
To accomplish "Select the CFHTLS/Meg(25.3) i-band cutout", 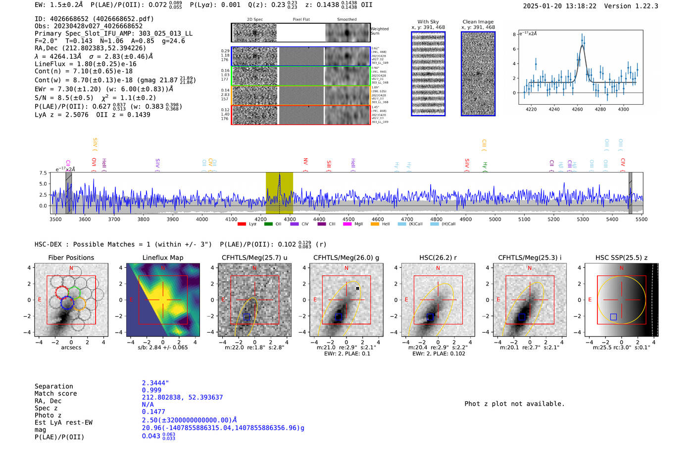I will 530,300.
